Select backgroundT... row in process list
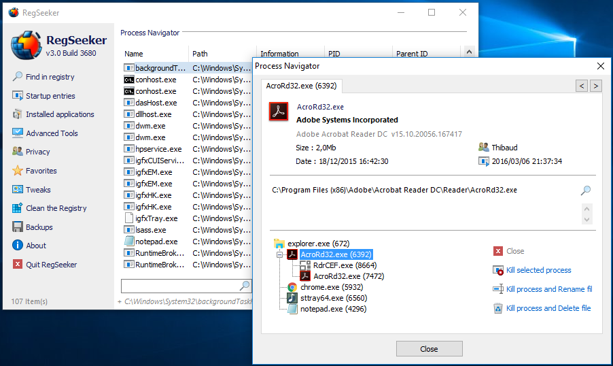The height and width of the screenshot is (366, 613). 187,68
